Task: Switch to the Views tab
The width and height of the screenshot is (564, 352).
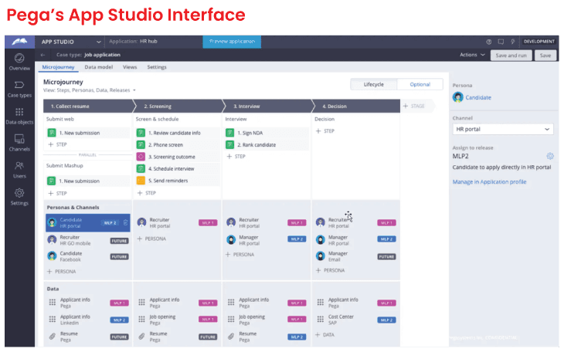Action: tap(130, 67)
